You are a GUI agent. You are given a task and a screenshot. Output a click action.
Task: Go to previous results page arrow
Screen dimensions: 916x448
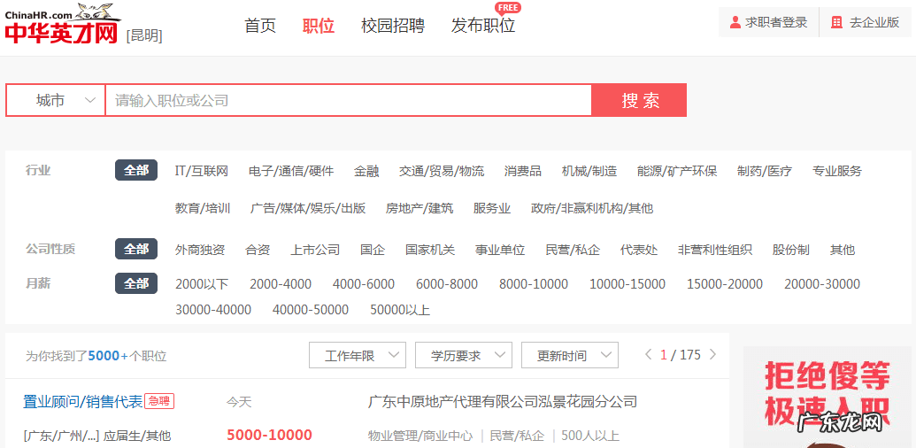point(648,355)
